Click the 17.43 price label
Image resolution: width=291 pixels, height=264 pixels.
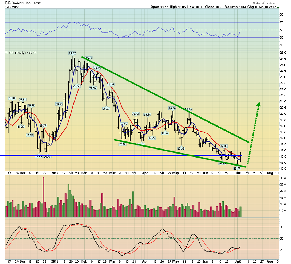181,148
